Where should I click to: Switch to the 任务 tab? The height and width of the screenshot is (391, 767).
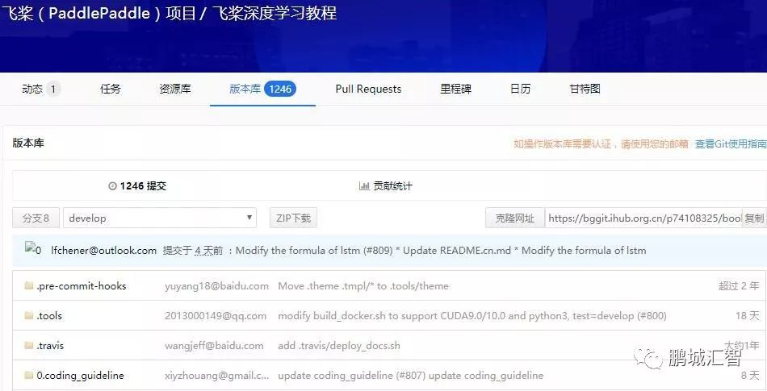[x=110, y=89]
